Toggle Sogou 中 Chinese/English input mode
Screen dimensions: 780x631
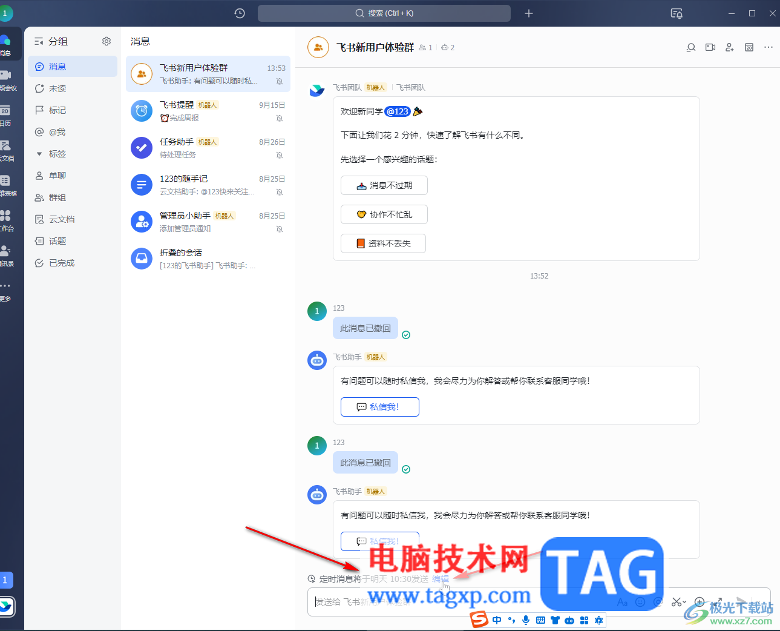497,620
